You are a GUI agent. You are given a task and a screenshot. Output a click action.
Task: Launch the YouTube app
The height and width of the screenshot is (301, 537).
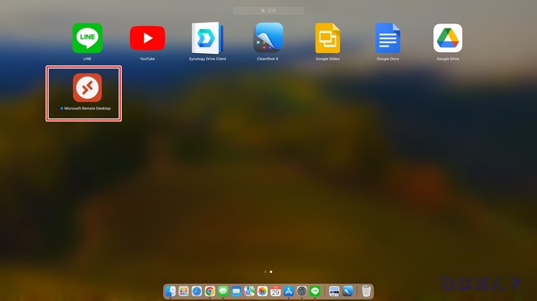tap(147, 38)
